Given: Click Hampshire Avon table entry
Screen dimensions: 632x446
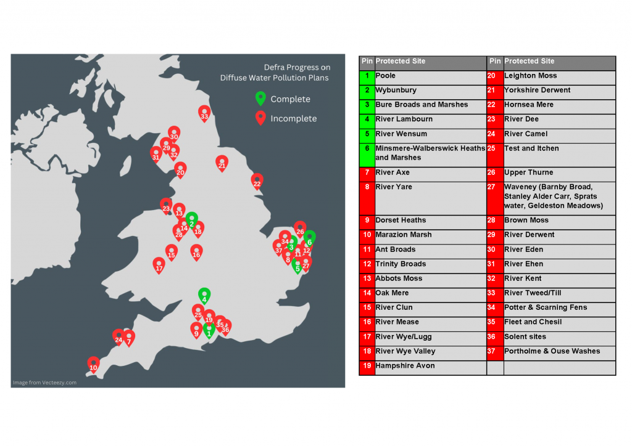Looking at the screenshot, I should 405,366.
